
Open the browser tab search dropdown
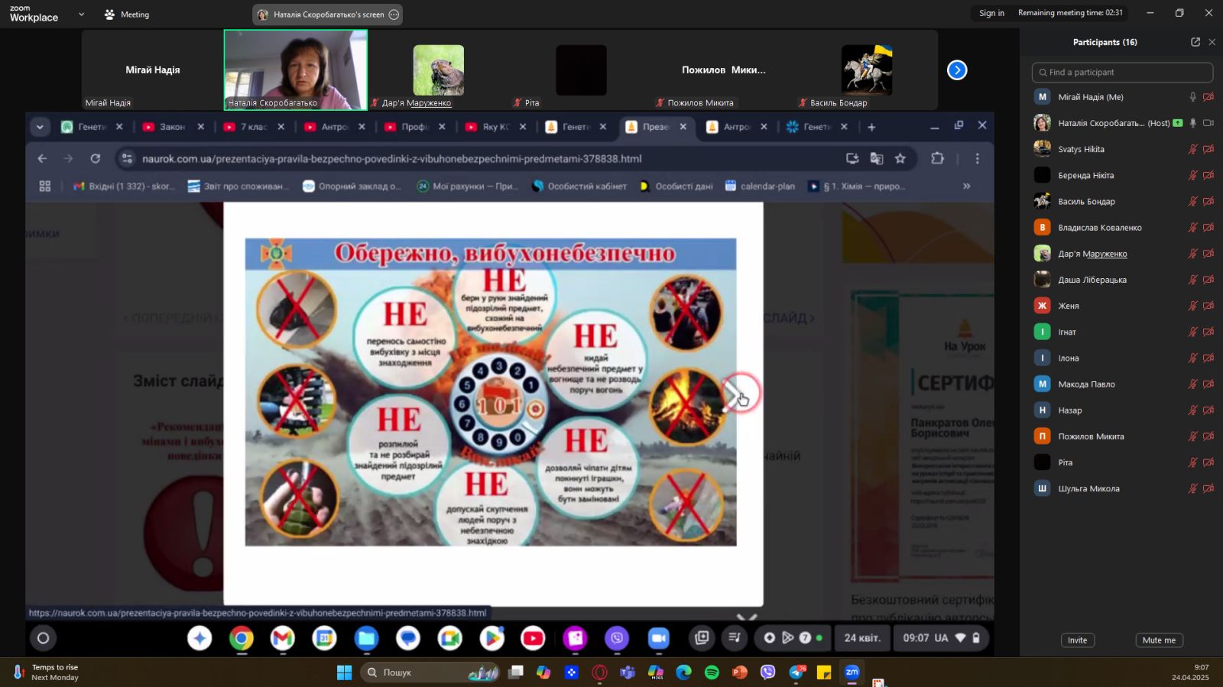[40, 127]
